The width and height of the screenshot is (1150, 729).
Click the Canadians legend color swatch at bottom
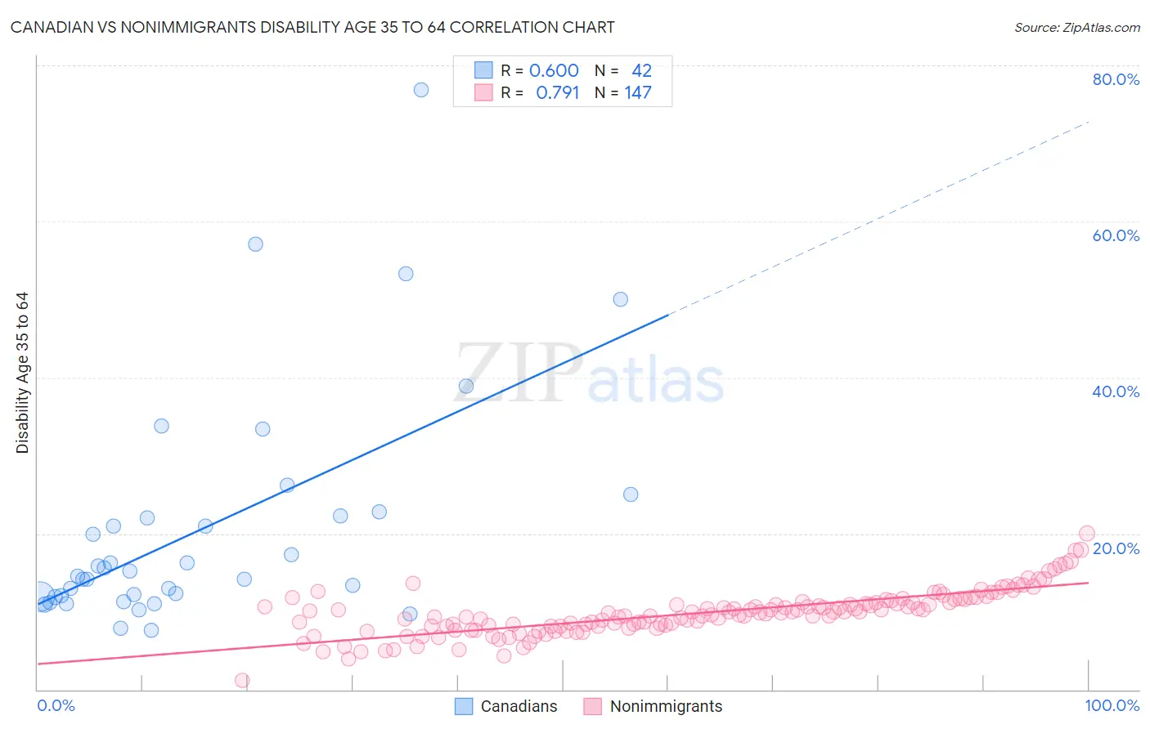[464, 706]
